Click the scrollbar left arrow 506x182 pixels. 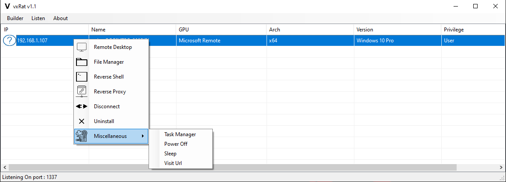pos(4,168)
